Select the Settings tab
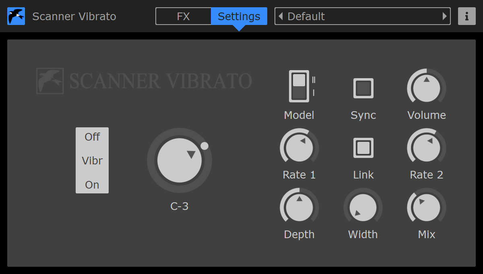Screen dimensions: 483x274 (239, 16)
